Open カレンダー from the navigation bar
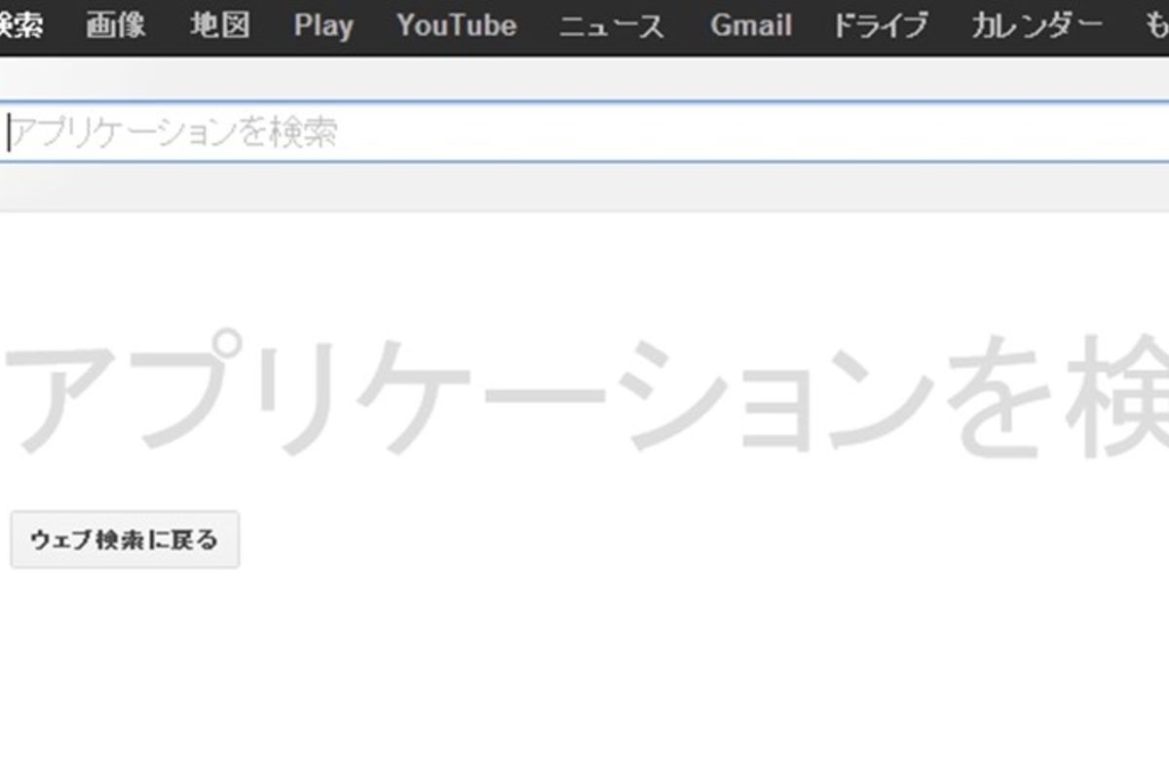The image size is (1169, 779). [x=1037, y=26]
